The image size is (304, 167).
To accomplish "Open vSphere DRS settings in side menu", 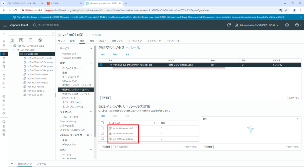I will [69, 54].
